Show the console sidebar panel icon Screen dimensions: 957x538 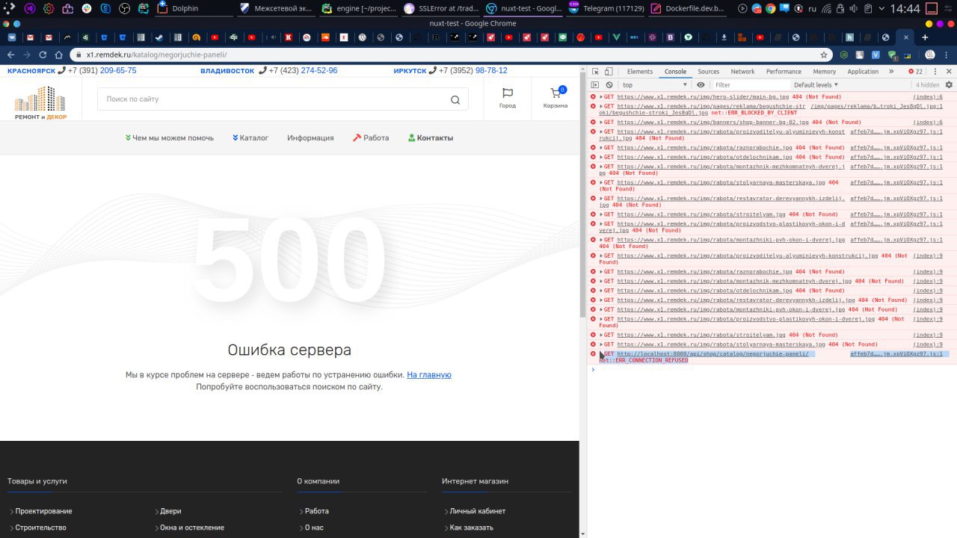pyautogui.click(x=595, y=85)
